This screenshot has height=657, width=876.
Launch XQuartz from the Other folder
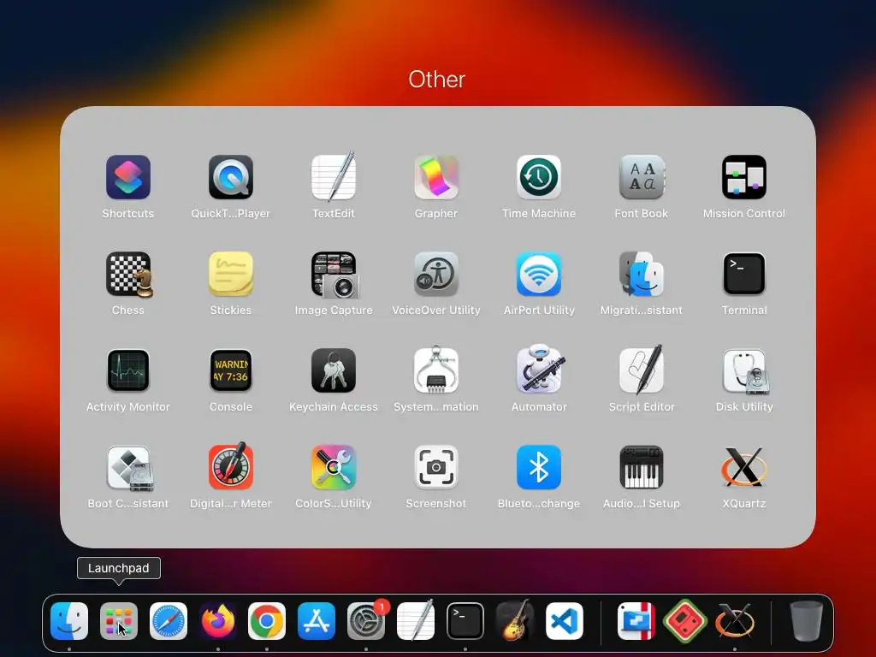pos(744,468)
